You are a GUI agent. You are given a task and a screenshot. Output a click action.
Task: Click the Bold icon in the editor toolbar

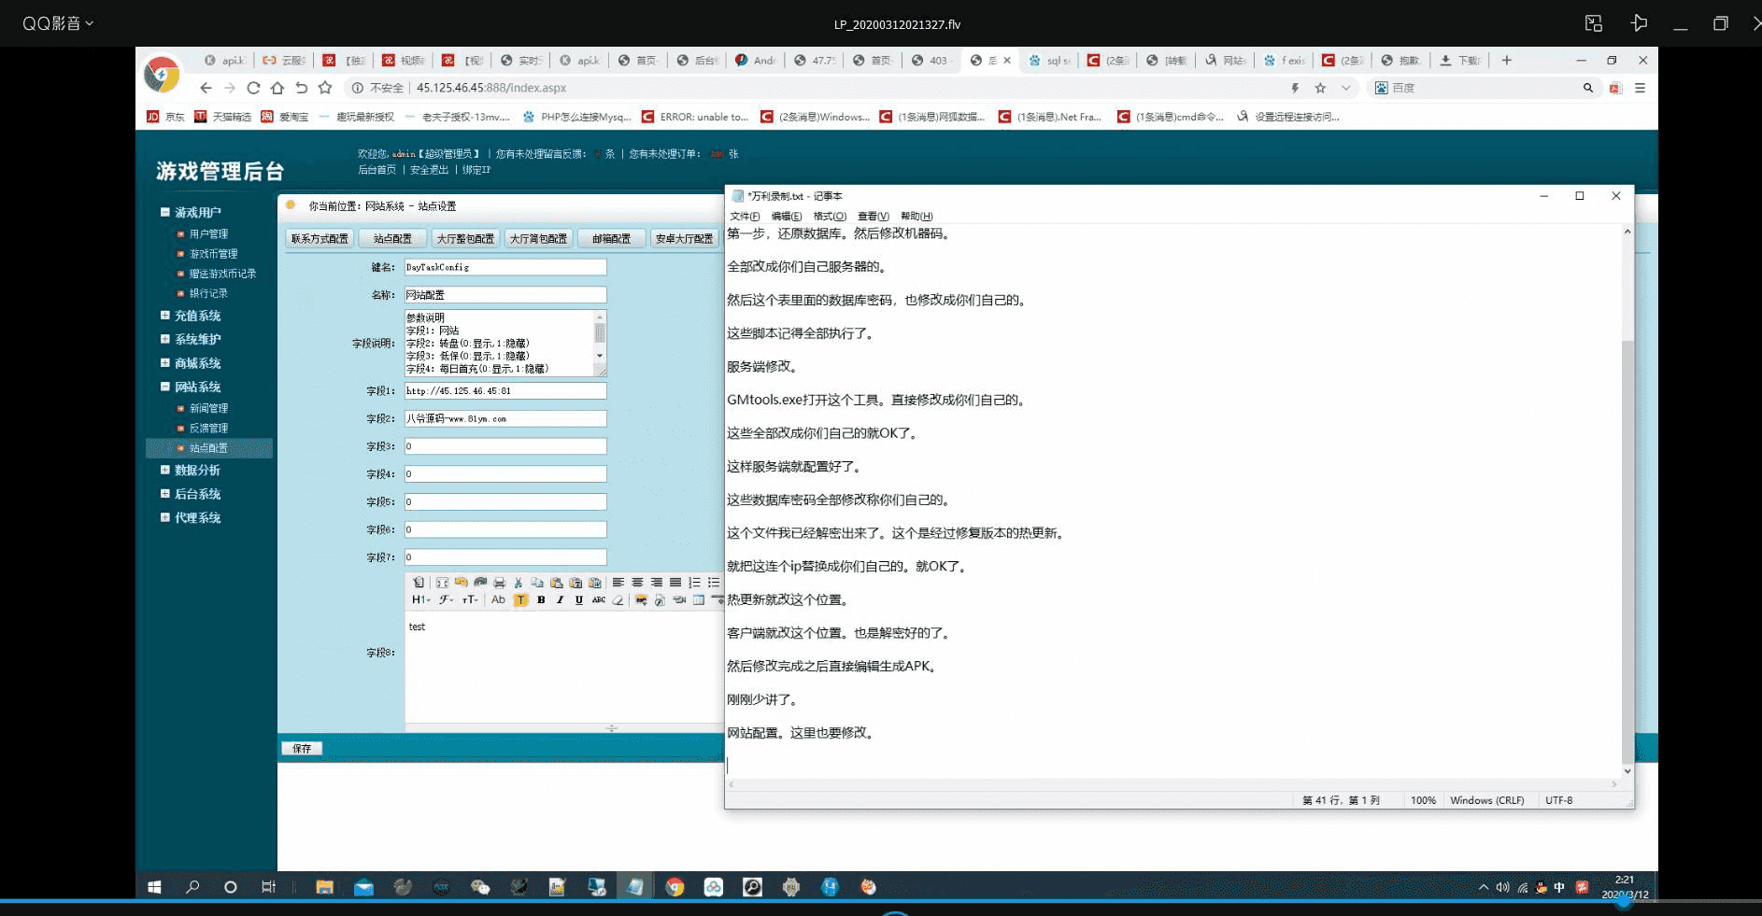pos(541,600)
